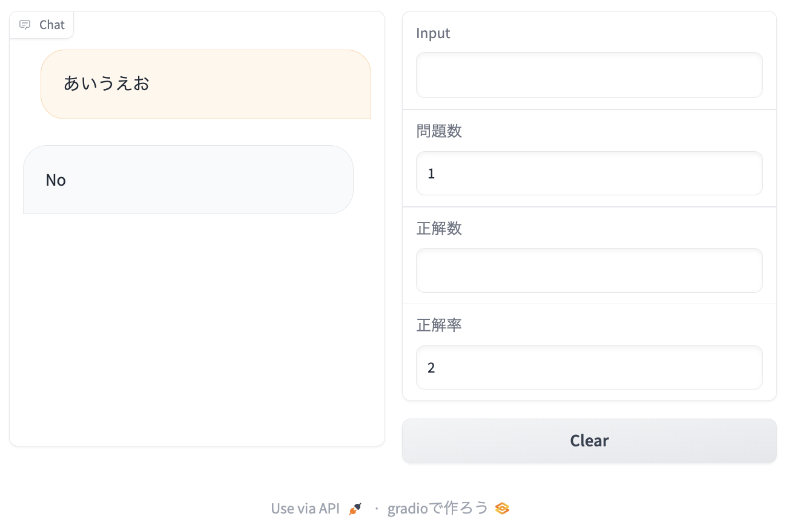Open the gradioで作ろう link
The width and height of the screenshot is (786, 525).
437,508
